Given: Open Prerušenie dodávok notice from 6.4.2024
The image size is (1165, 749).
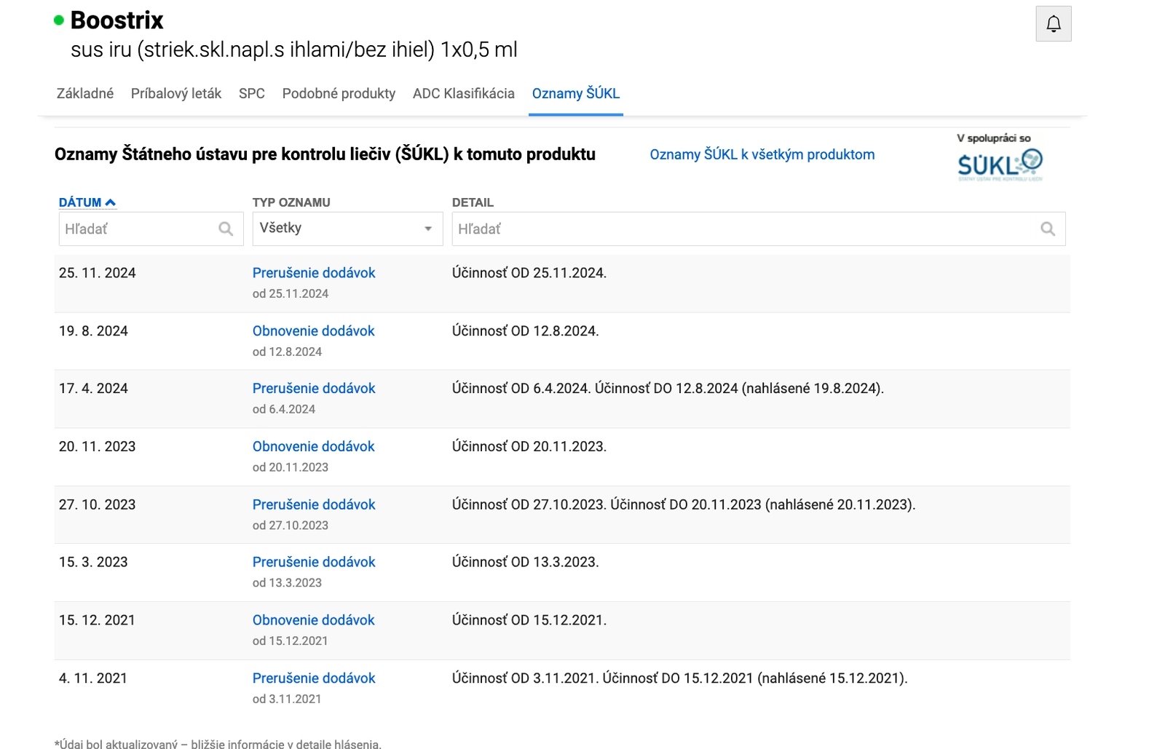Looking at the screenshot, I should click(x=314, y=389).
